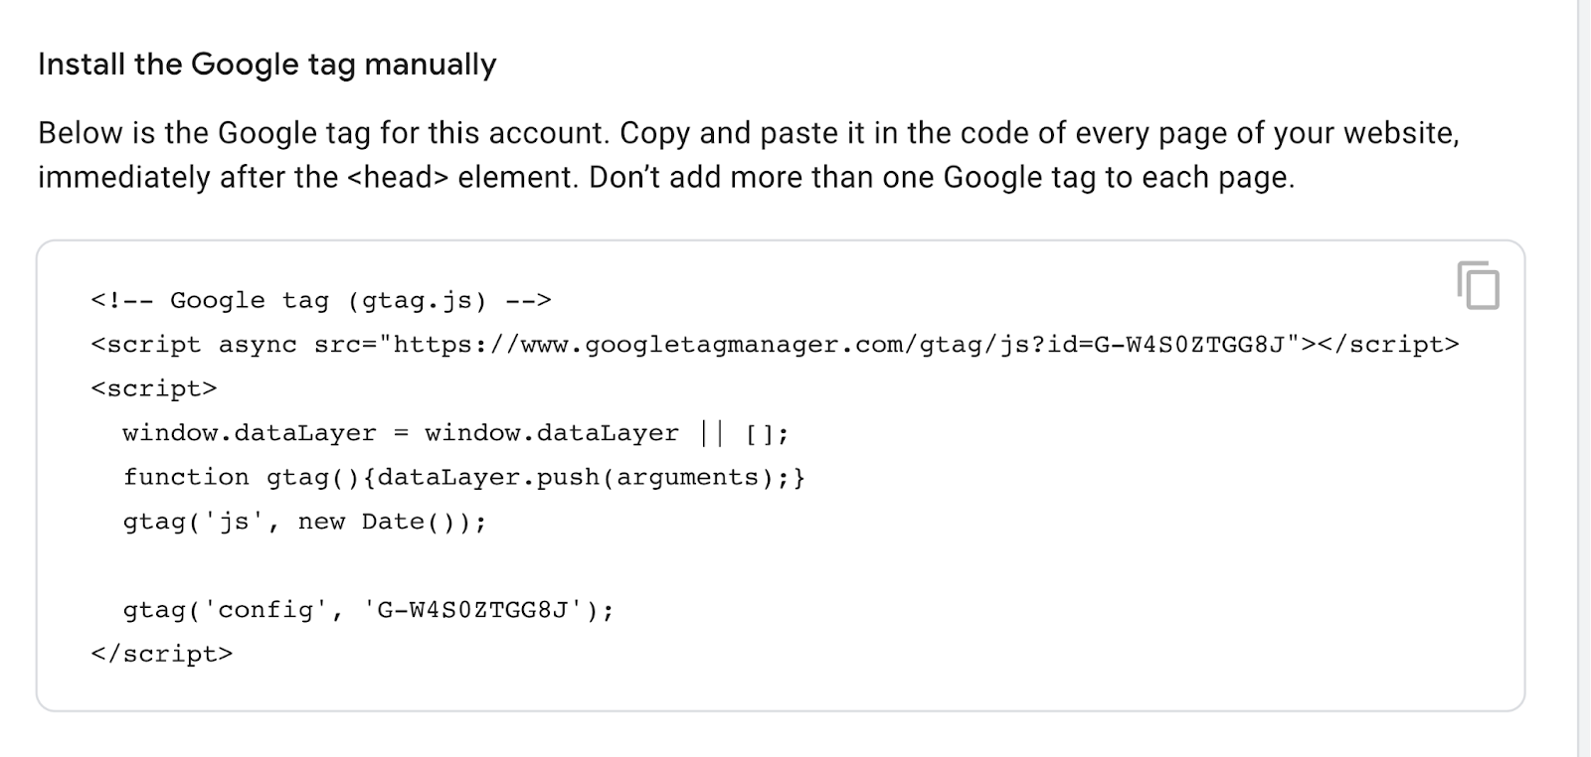Click the closing </script> tag
The height and width of the screenshot is (757, 1591).
(164, 653)
